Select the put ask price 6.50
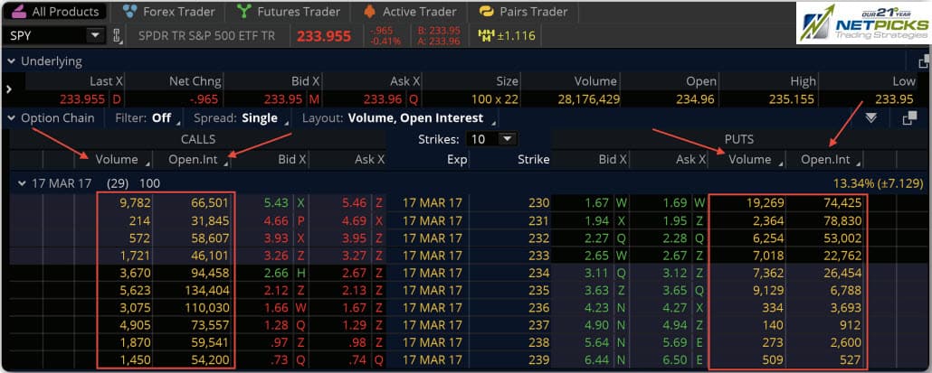The image size is (932, 373). tap(675, 359)
